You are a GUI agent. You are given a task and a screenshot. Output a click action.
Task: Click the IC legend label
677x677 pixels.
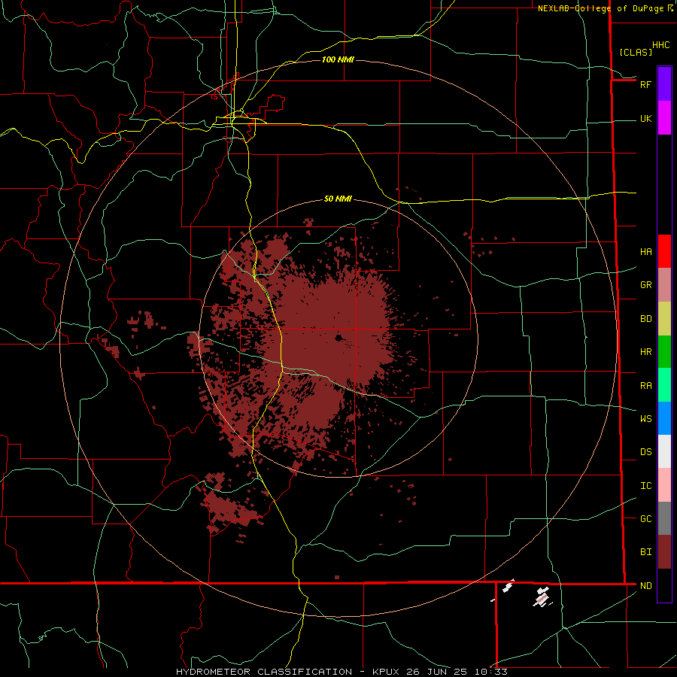pos(645,485)
